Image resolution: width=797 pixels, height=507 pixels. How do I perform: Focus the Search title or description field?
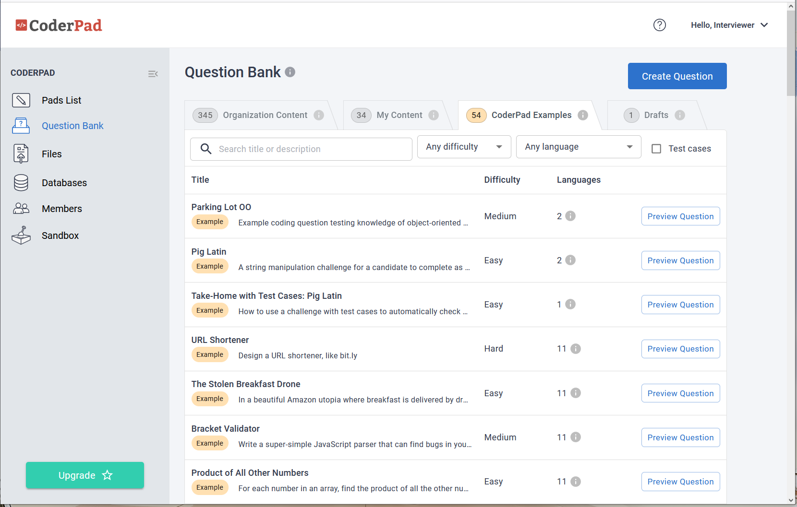tap(301, 149)
